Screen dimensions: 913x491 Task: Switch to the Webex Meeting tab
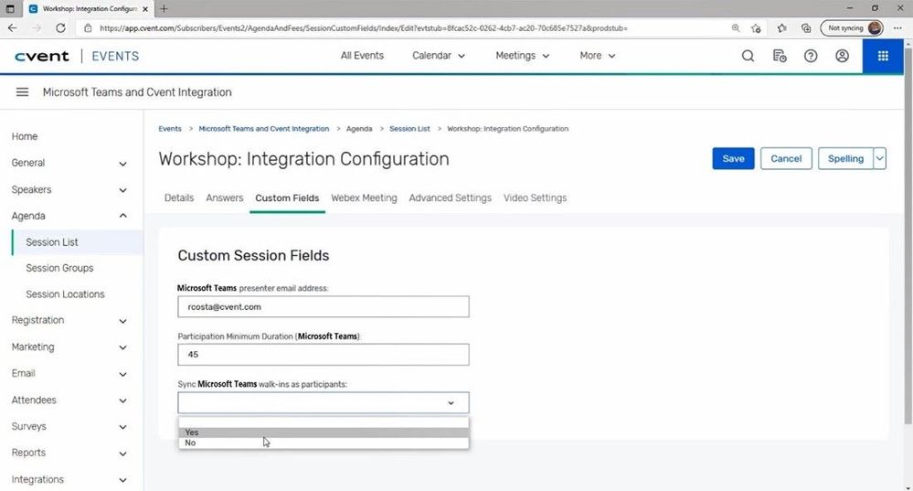(364, 198)
